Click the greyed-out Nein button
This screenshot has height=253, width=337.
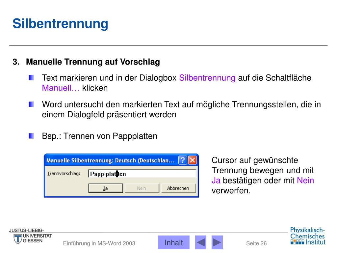click(142, 188)
